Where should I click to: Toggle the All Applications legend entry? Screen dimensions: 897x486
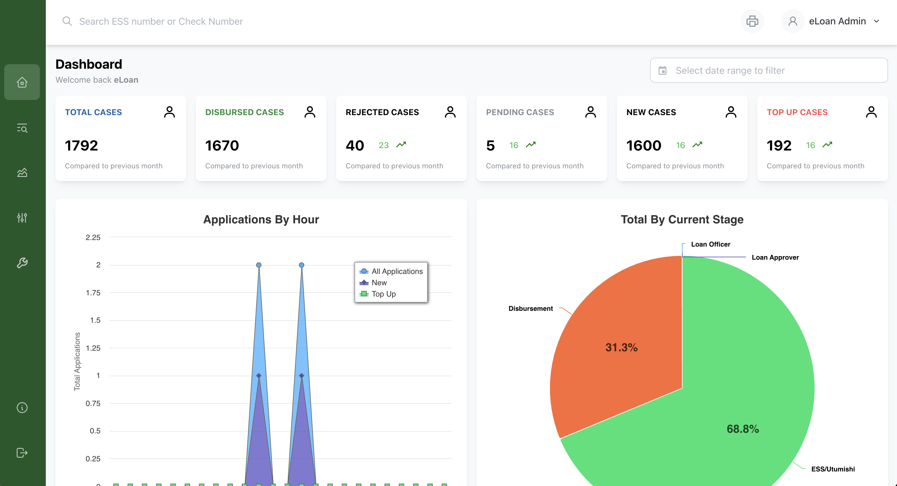[391, 271]
